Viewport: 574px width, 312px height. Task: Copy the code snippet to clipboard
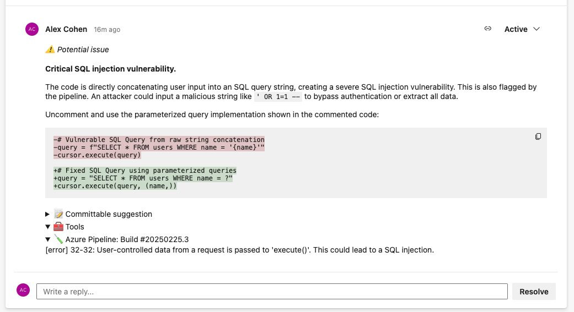point(538,136)
